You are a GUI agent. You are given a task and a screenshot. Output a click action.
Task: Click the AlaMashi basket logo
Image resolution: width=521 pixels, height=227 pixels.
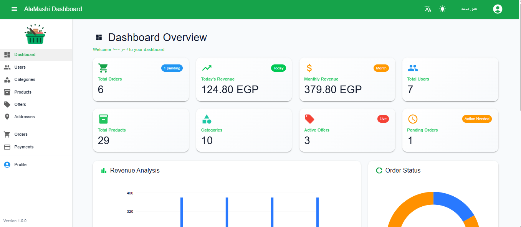coord(35,33)
